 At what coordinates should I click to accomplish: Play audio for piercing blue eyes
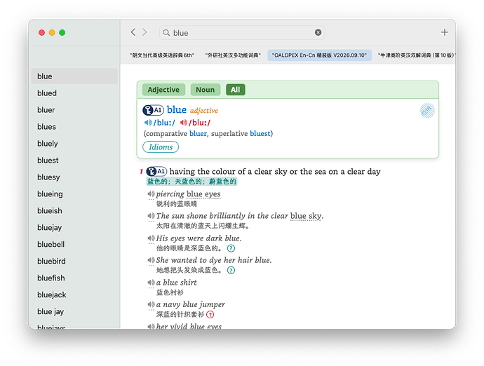click(151, 194)
